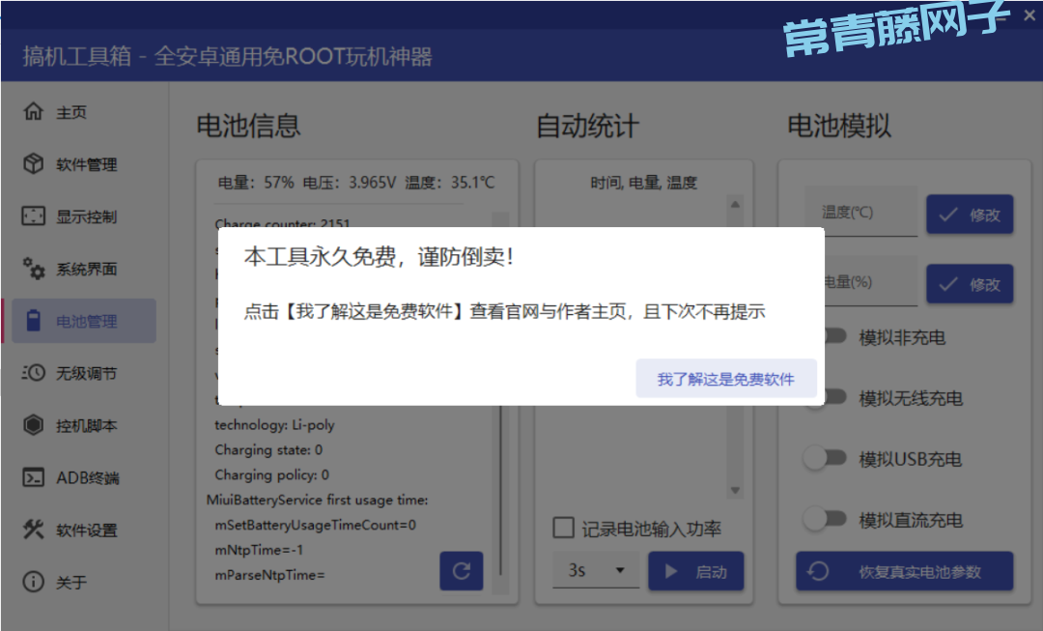Viewport: 1043px width, 631px height.
Task: Click the system interface gears icon
Action: (x=34, y=269)
